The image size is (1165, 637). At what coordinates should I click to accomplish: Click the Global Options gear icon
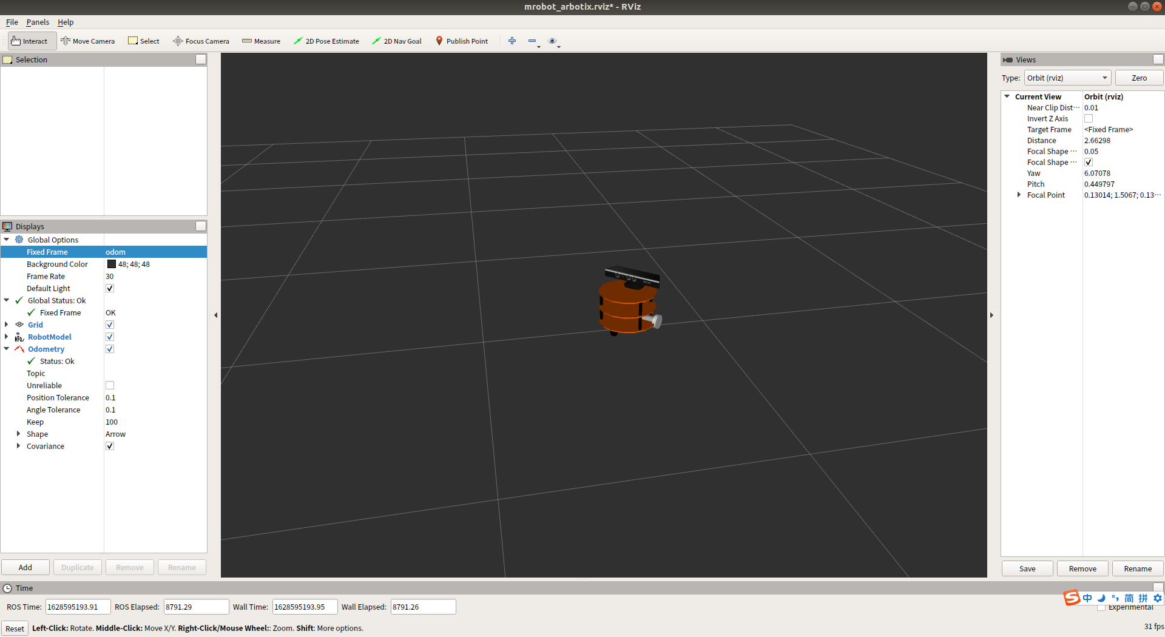click(19, 240)
